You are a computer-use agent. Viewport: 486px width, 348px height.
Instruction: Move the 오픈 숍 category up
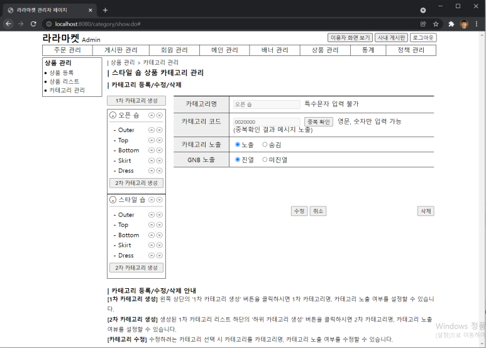[x=152, y=115]
